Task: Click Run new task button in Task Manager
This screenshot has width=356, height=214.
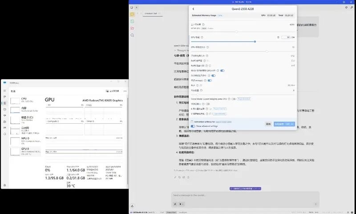Action: click(x=113, y=91)
